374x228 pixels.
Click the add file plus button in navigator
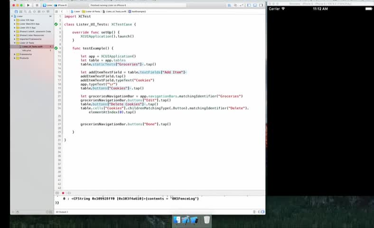click(13, 212)
